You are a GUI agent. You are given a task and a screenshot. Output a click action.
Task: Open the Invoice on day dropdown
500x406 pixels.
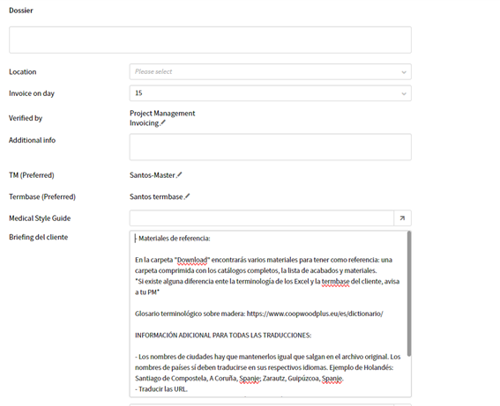coord(271,93)
